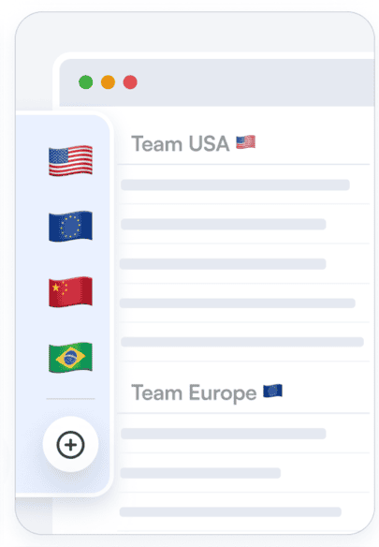Click the red window dot

(x=130, y=82)
